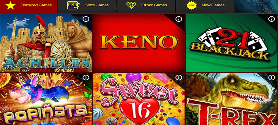The width and height of the screenshot is (278, 125).
Task: Show info for T-Rex game
Action: point(271,77)
